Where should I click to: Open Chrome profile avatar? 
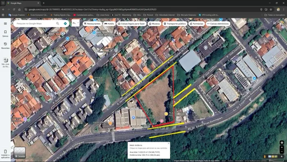(x=278, y=9)
